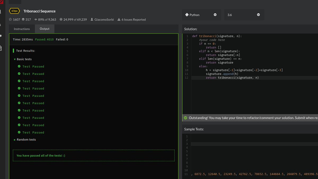Open GiacomoSorbi author profile link

click(x=104, y=20)
